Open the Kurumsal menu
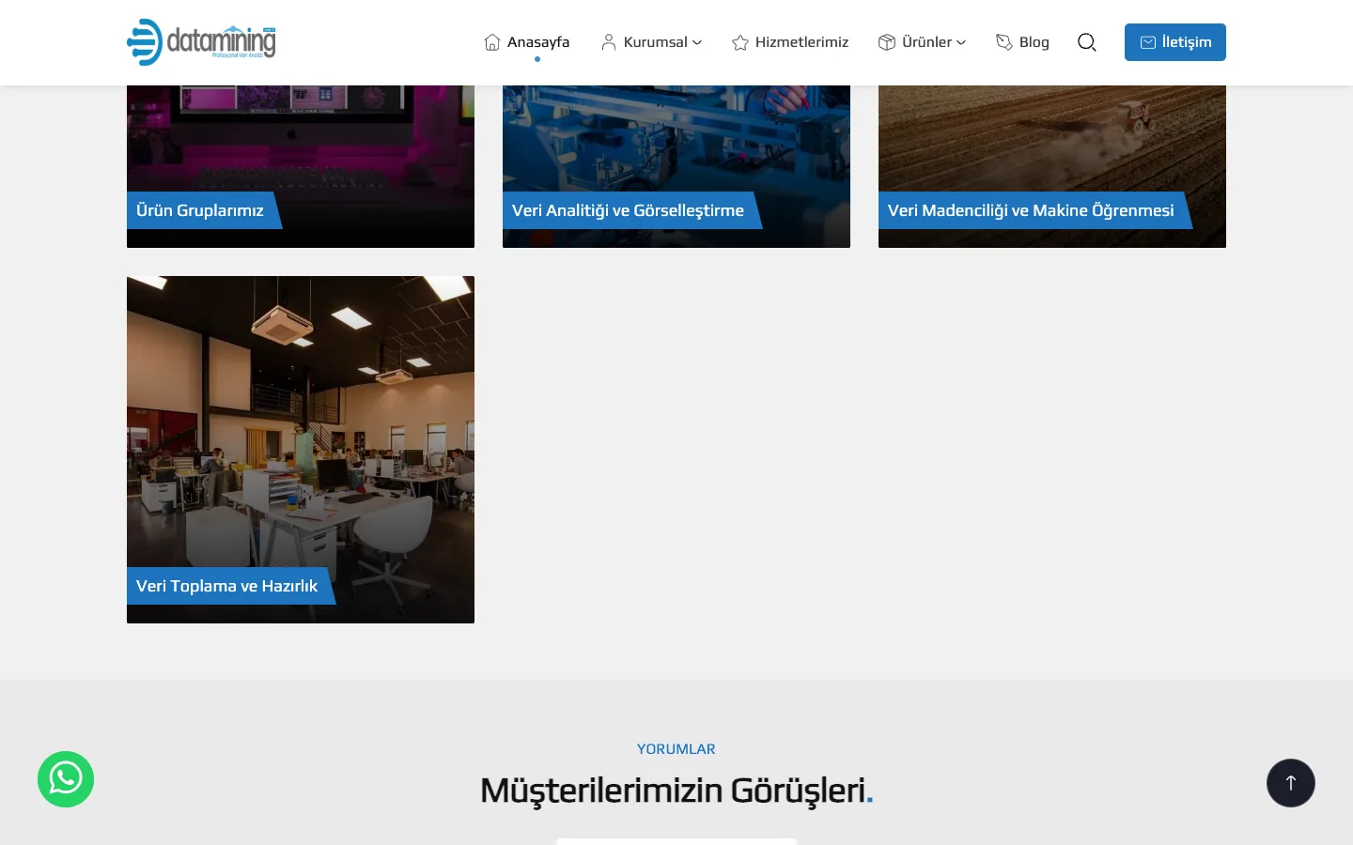This screenshot has height=845, width=1353. point(656,42)
